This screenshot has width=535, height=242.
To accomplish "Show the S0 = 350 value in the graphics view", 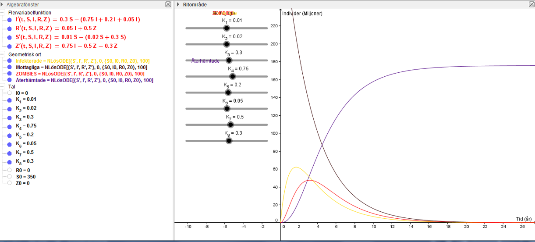I will 10,177.
